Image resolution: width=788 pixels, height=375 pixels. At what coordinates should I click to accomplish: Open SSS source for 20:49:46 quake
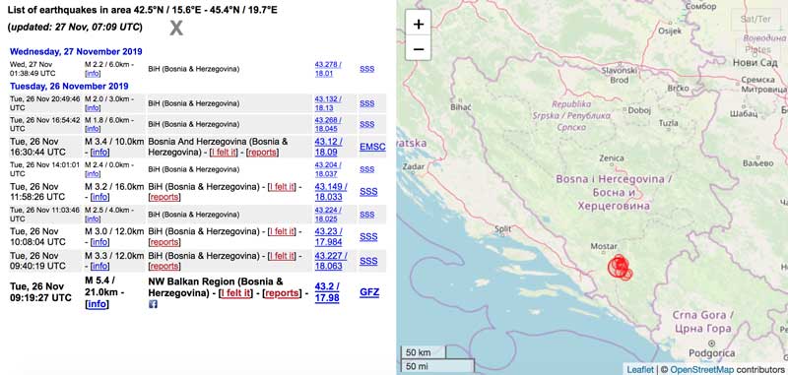click(x=366, y=103)
